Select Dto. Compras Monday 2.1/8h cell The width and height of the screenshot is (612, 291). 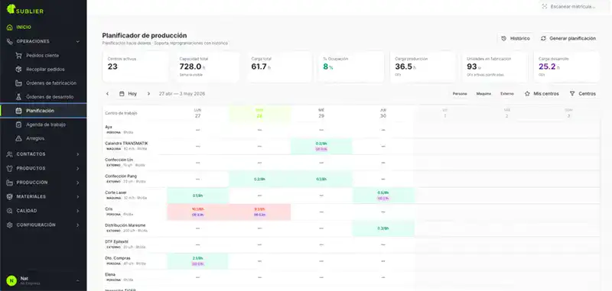198,261
